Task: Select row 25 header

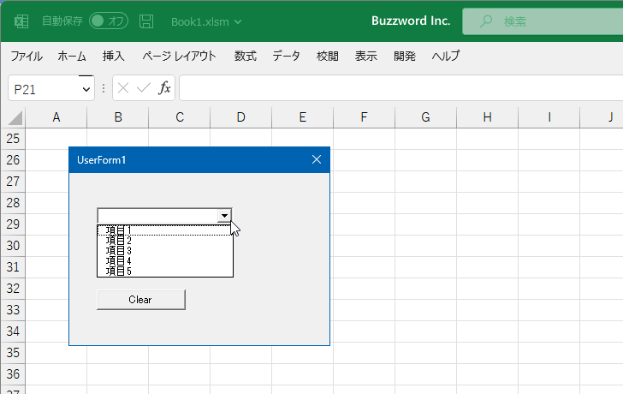Action: click(13, 139)
